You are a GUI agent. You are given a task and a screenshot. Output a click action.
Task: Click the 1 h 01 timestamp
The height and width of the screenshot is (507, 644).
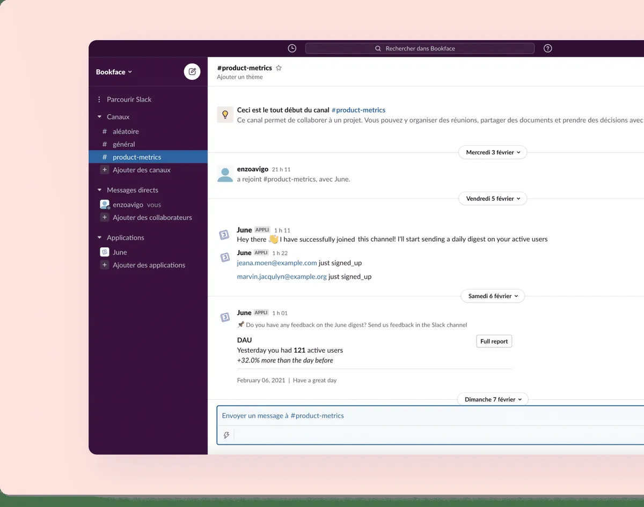pos(280,313)
